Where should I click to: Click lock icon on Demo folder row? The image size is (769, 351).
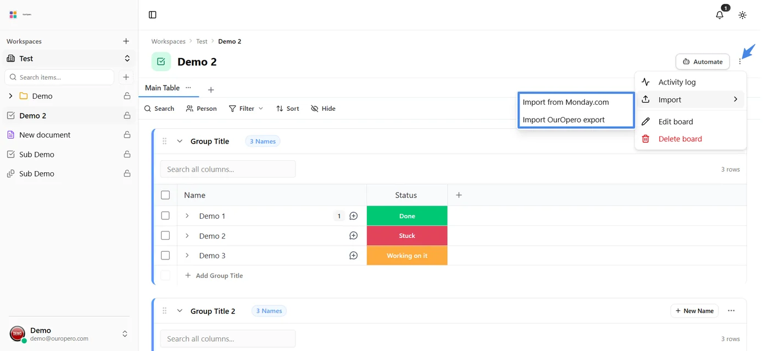(x=127, y=96)
